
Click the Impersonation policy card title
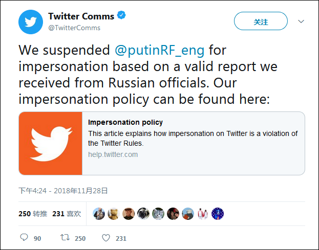pos(125,122)
